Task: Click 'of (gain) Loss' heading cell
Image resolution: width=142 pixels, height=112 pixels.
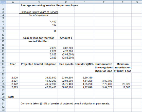Action: click(122, 71)
